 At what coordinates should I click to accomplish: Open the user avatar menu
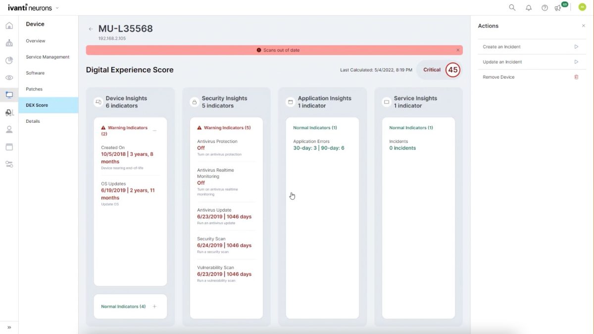click(582, 7)
